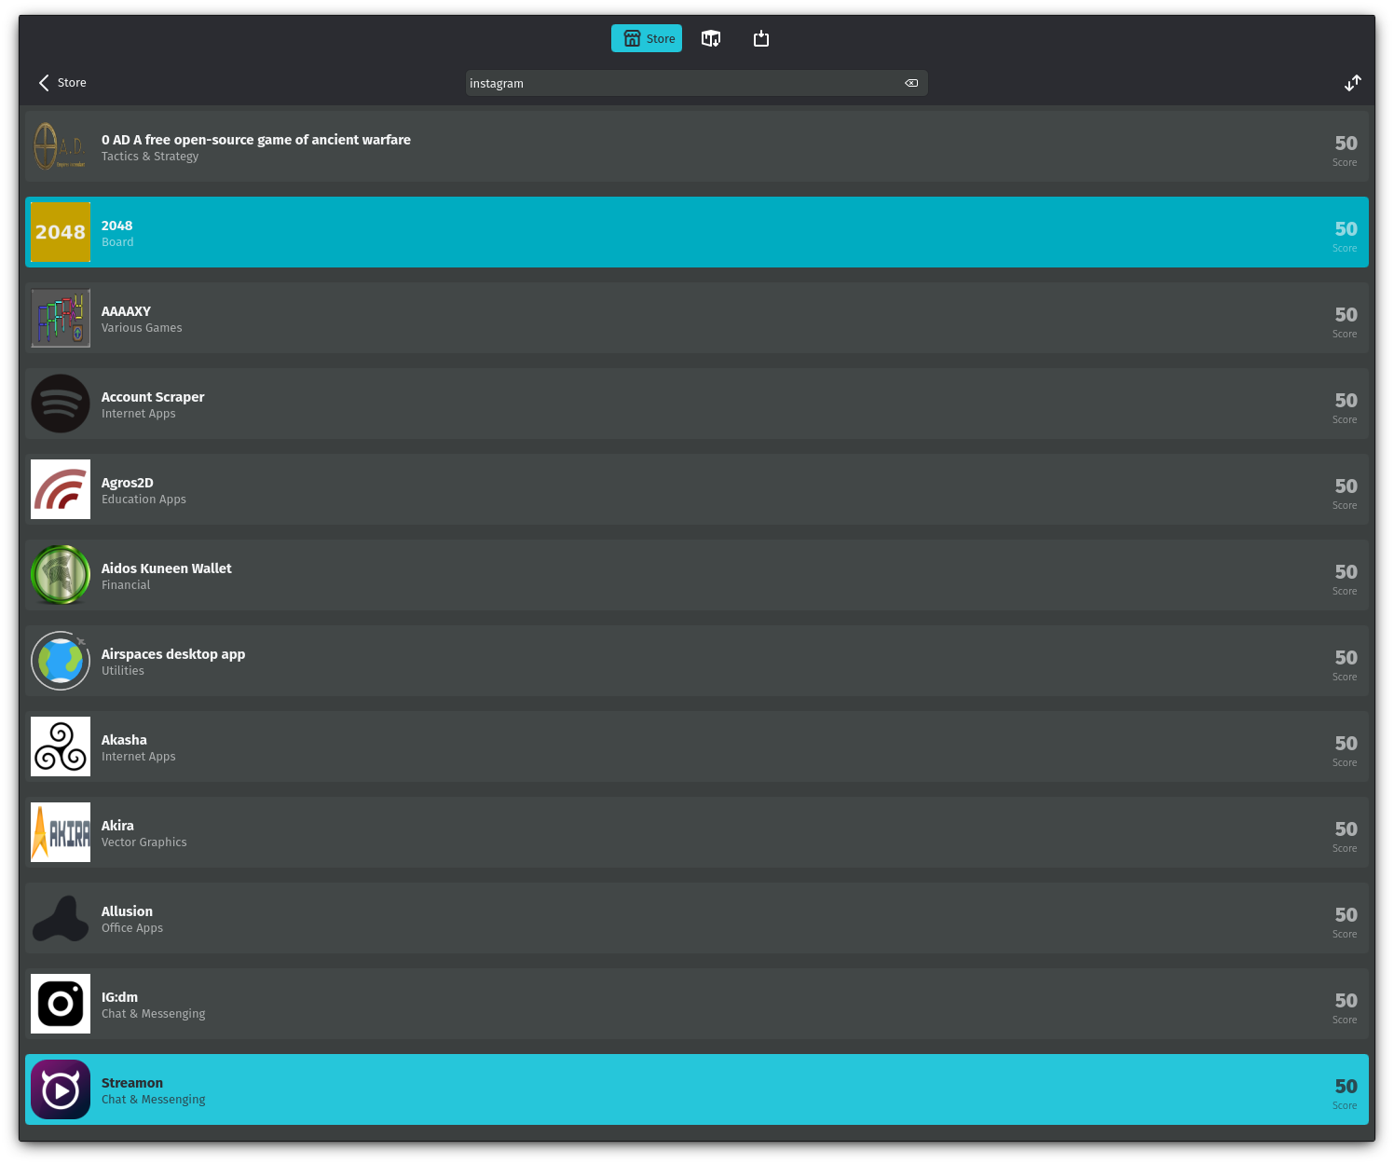The width and height of the screenshot is (1394, 1164).
Task: Click the Aidos Kuneen Wallet coin icon
Action: click(x=60, y=574)
